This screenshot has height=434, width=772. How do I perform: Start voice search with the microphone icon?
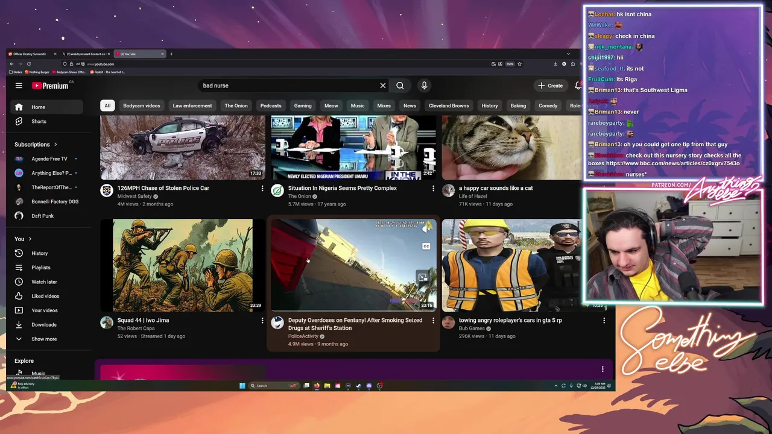424,86
